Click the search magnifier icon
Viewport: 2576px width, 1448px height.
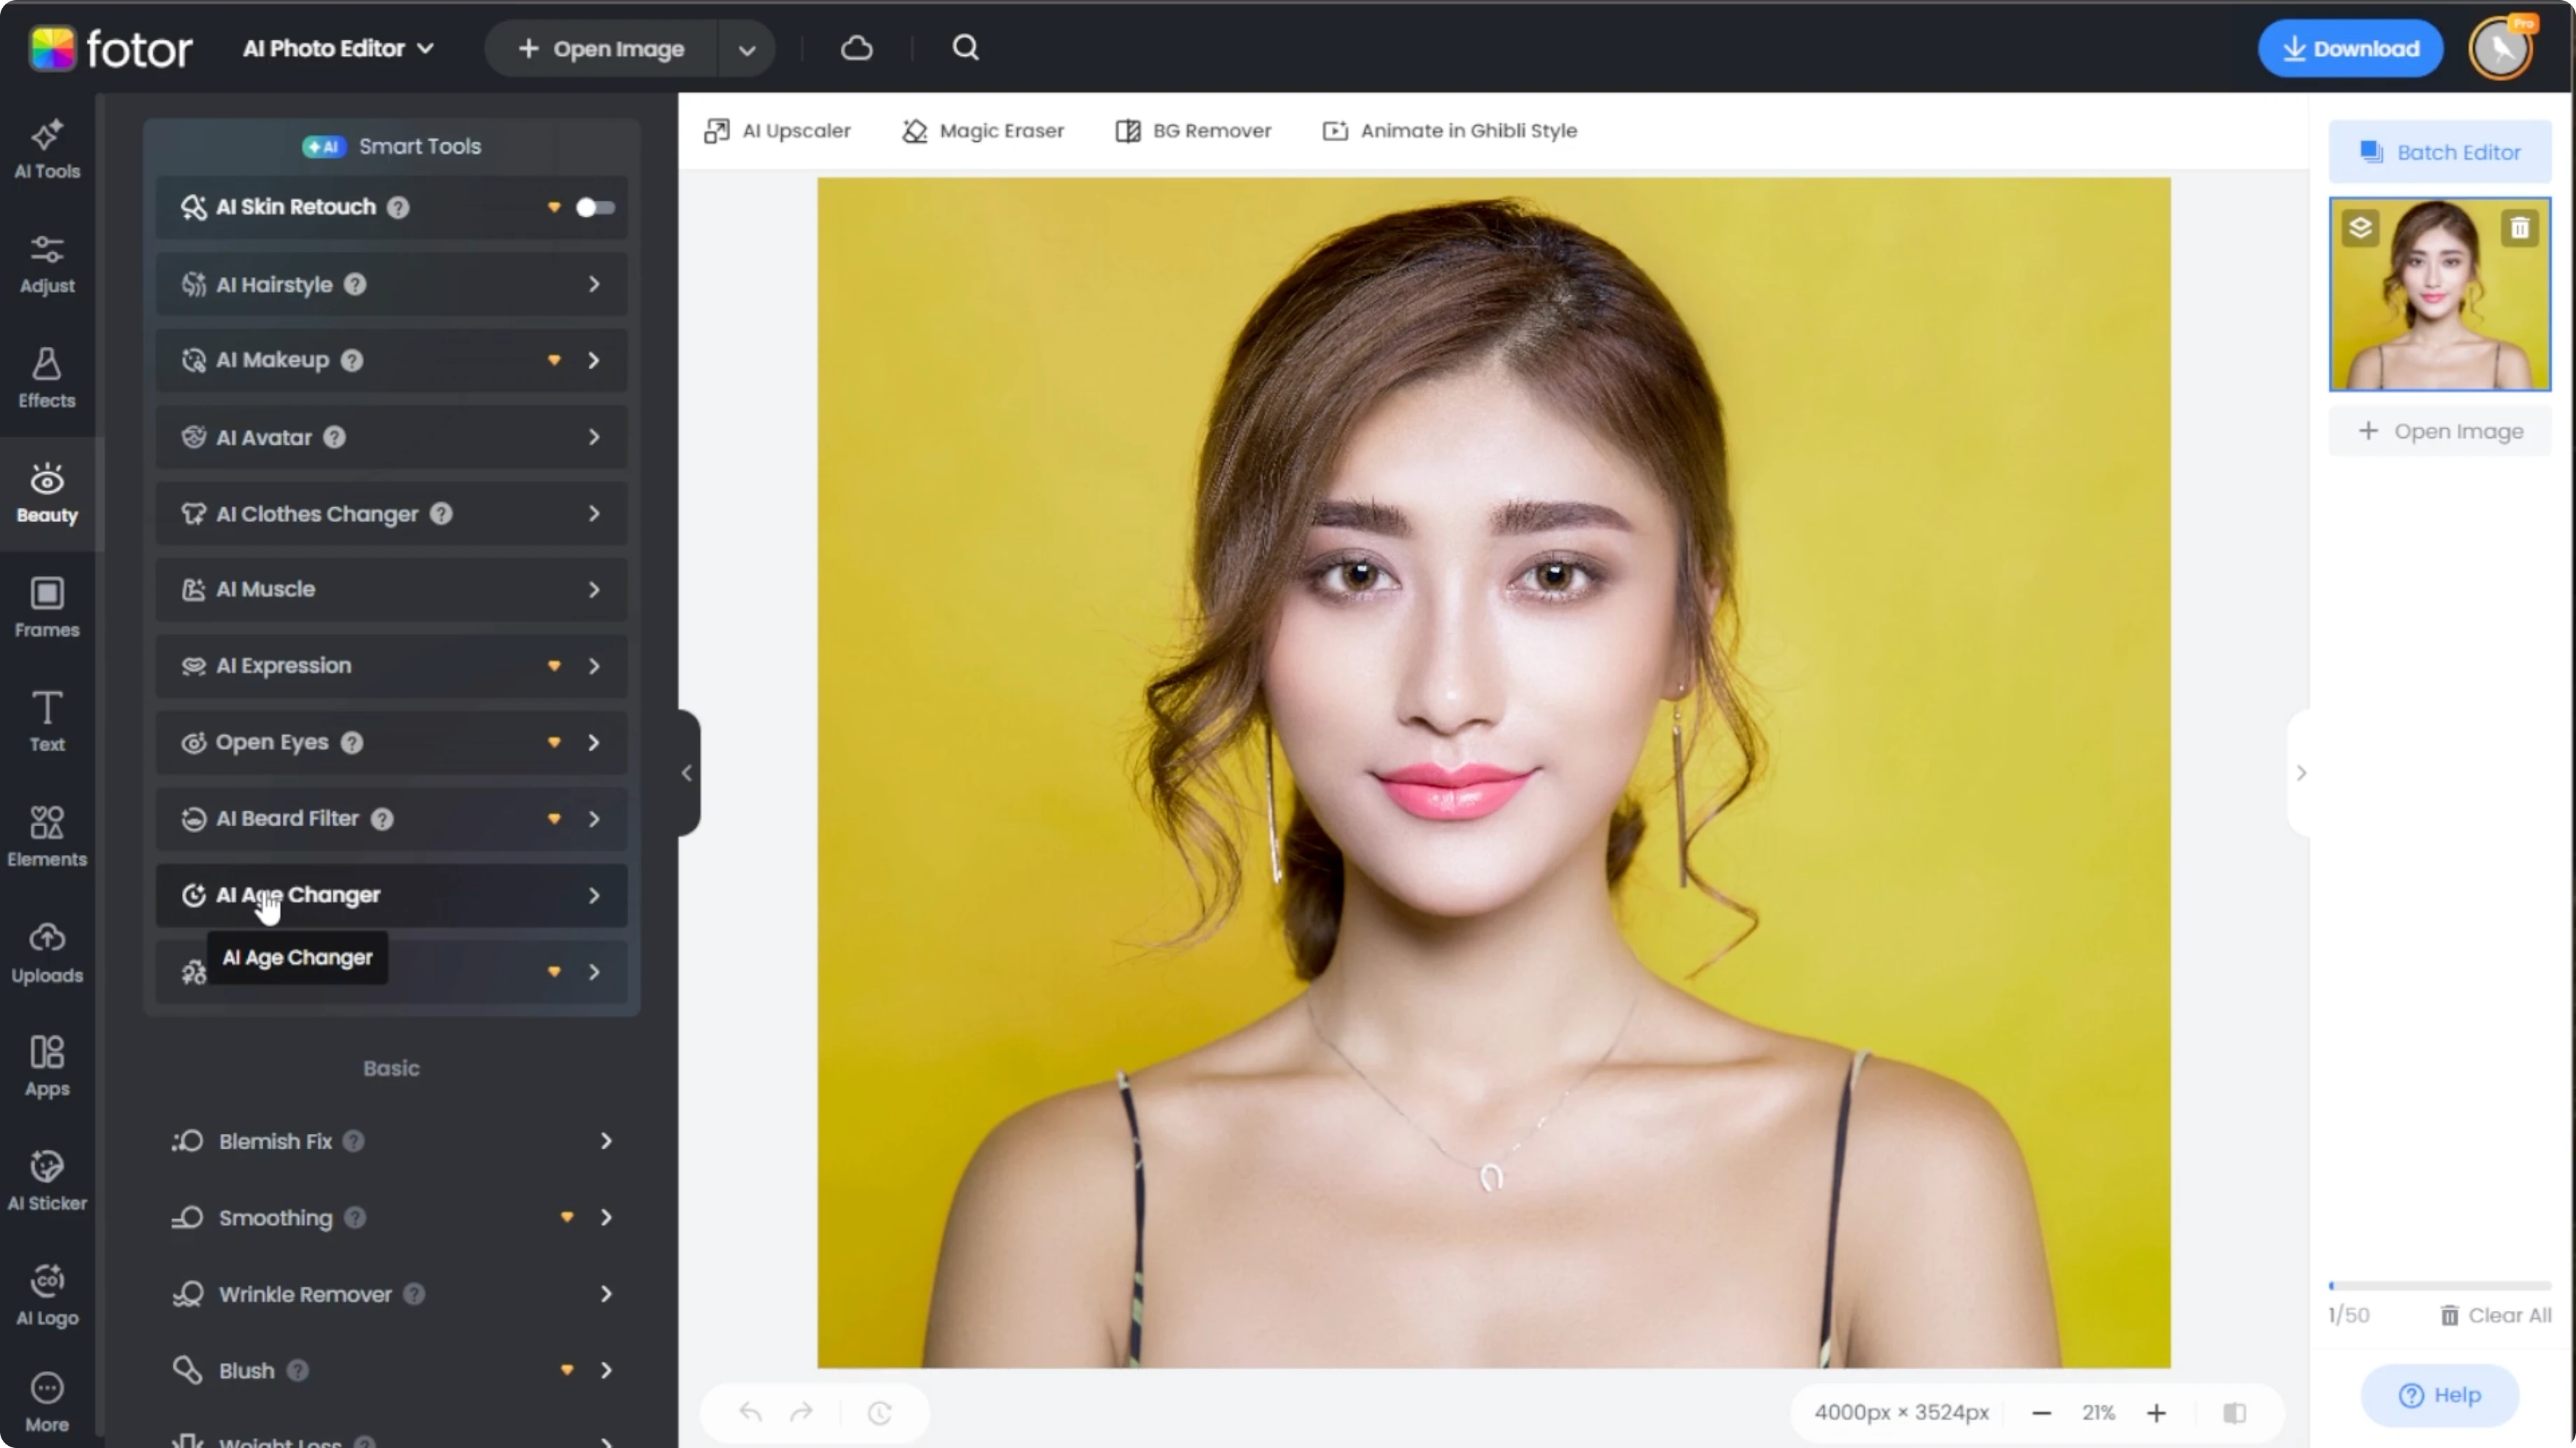point(965,48)
